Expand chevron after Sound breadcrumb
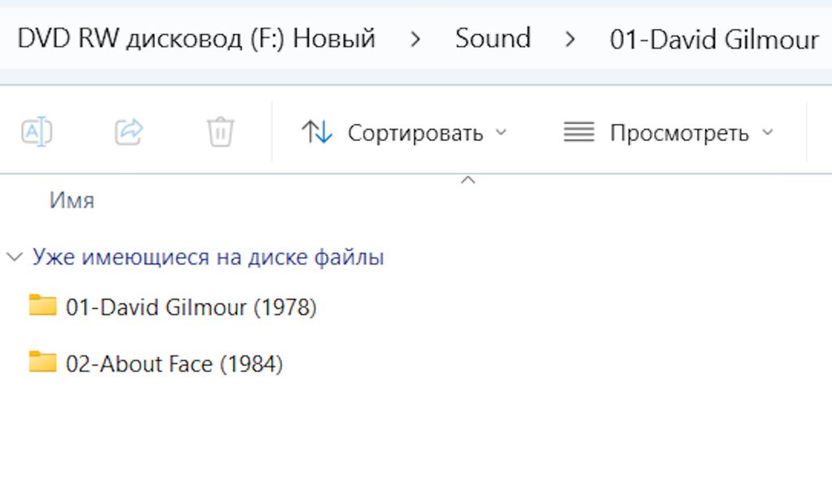This screenshot has height=499, width=832. tap(570, 39)
